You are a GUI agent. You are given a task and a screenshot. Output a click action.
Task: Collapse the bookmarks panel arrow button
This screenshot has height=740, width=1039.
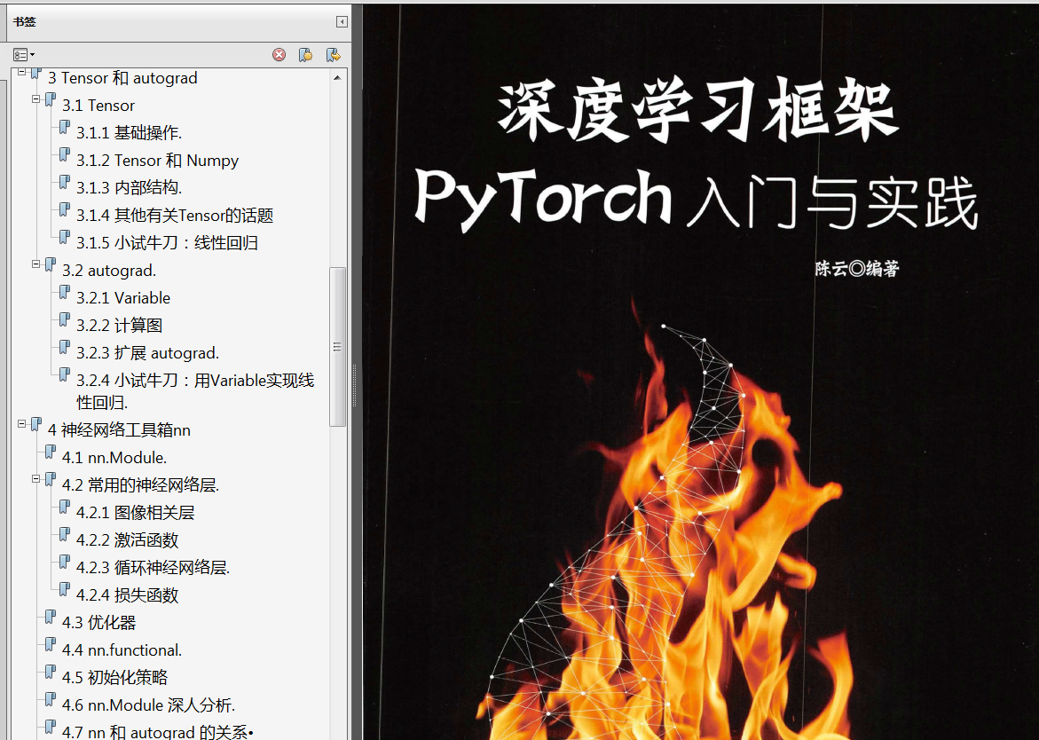tap(342, 22)
